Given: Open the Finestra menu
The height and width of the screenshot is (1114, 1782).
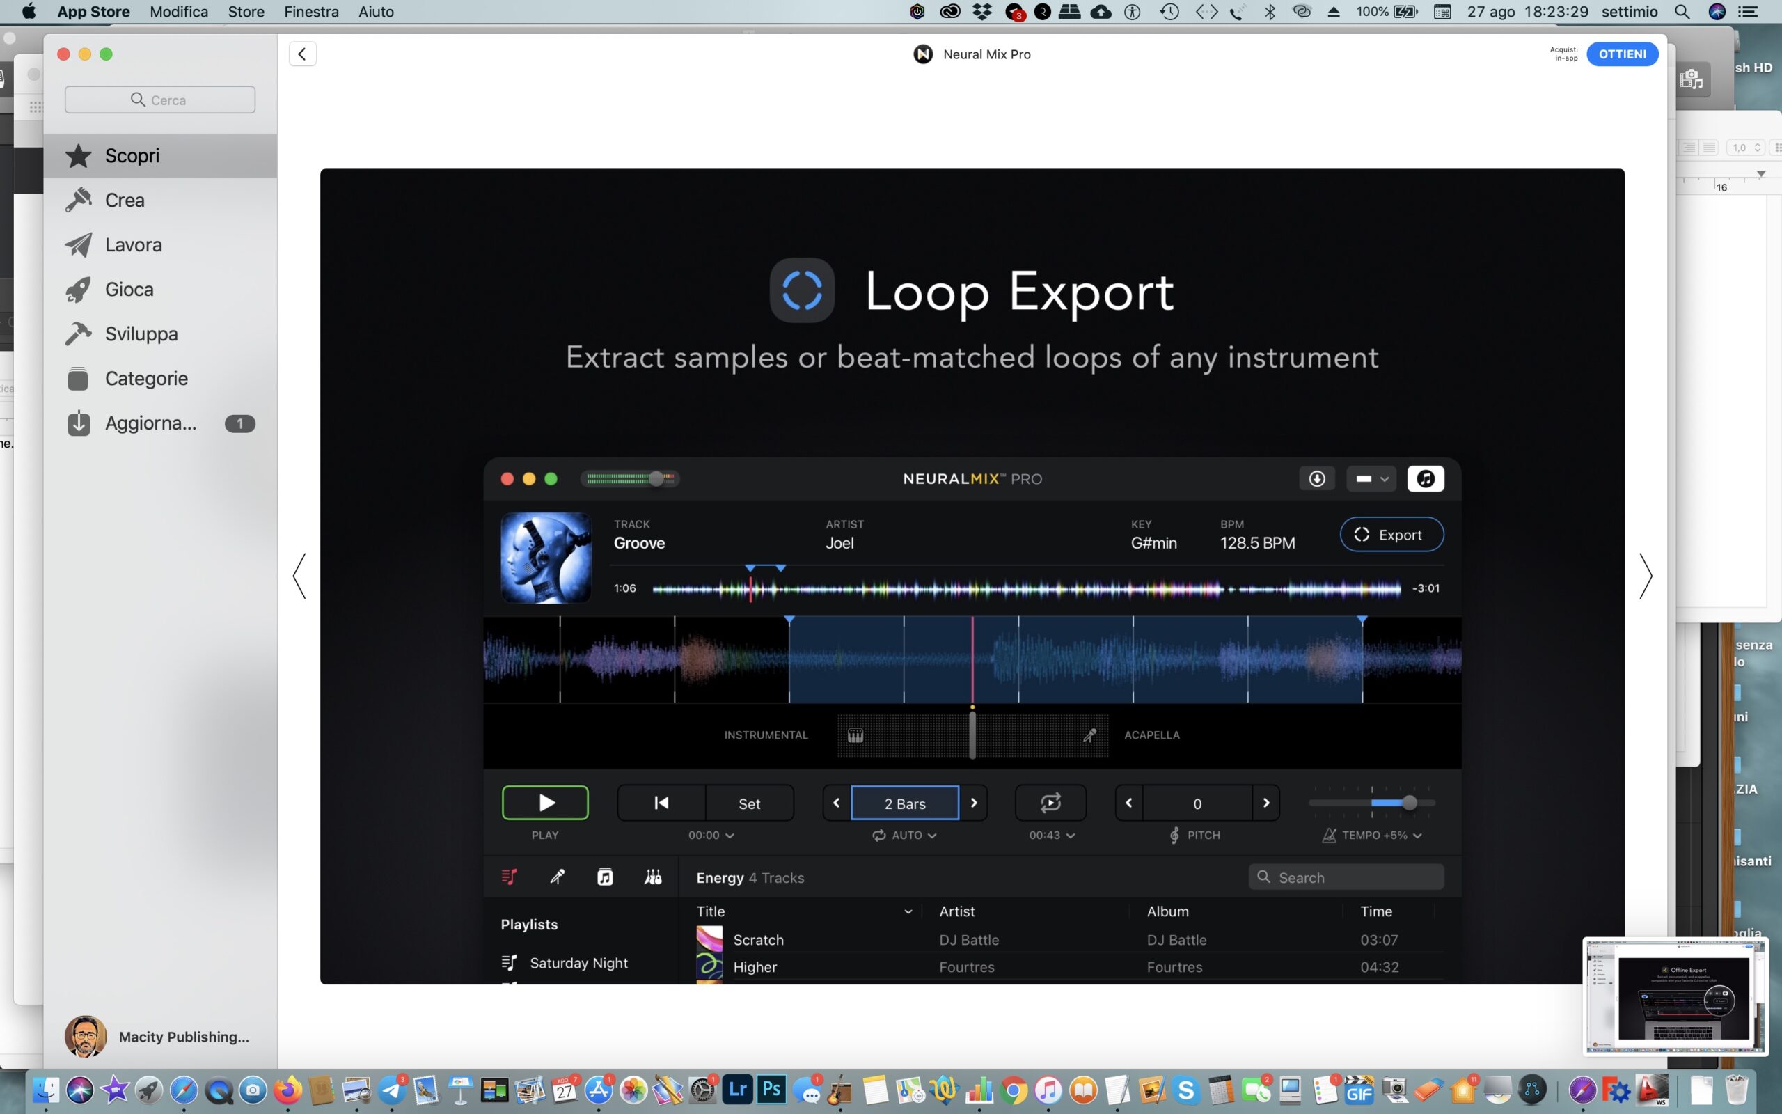Looking at the screenshot, I should (x=310, y=12).
